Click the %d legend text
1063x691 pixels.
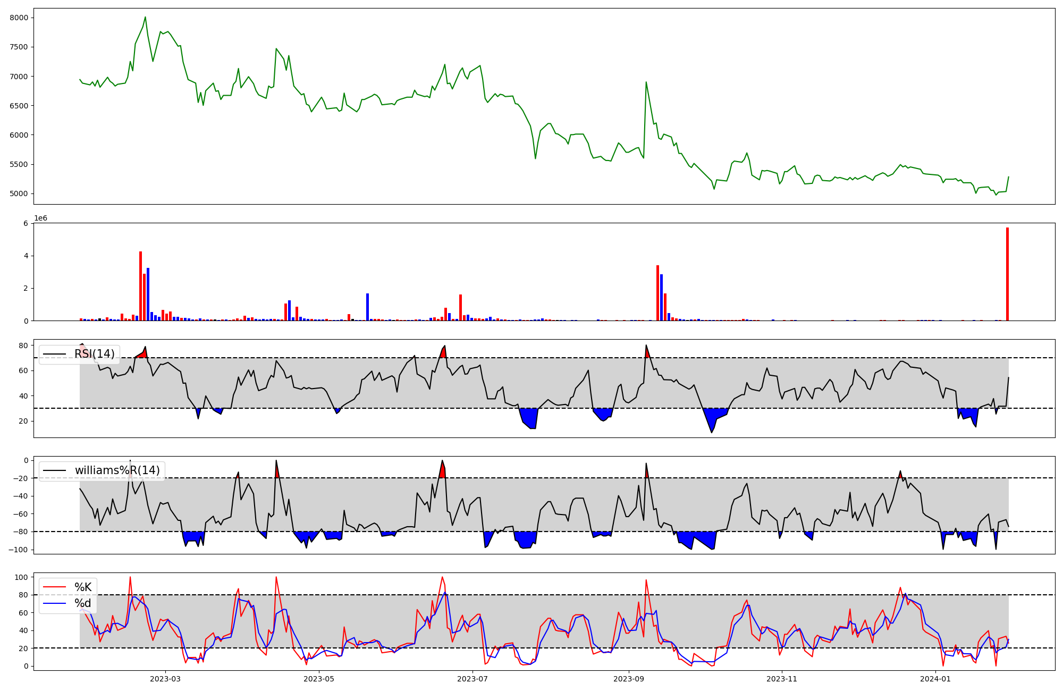[83, 603]
